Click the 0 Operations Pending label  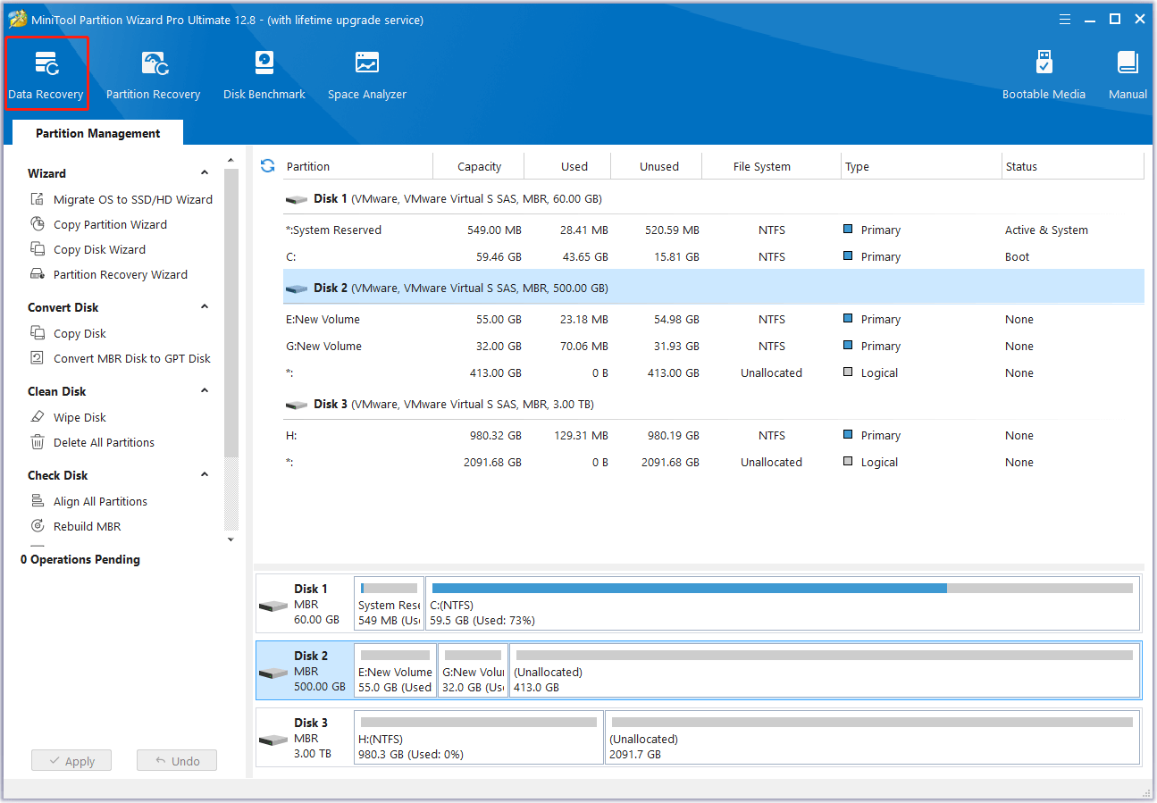pos(80,559)
